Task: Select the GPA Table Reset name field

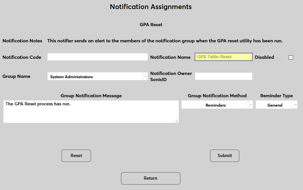Action: pos(223,57)
